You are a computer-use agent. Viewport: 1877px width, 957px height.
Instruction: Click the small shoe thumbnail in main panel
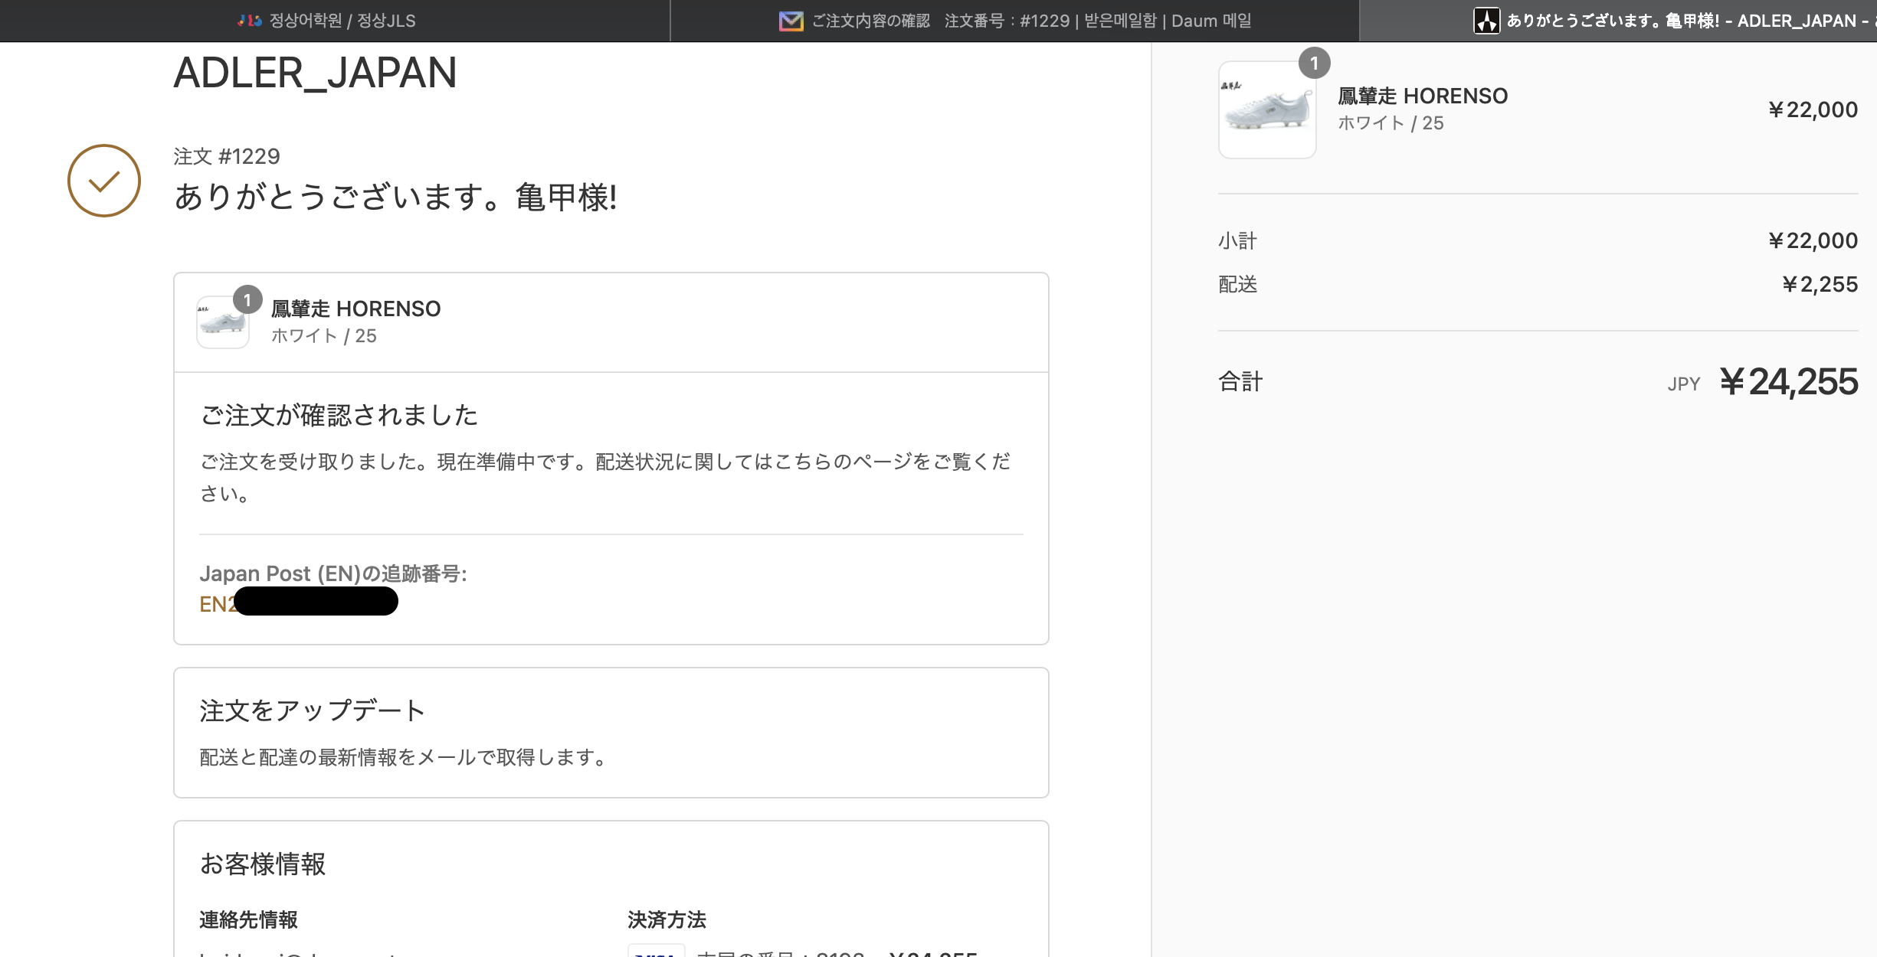pyautogui.click(x=222, y=323)
